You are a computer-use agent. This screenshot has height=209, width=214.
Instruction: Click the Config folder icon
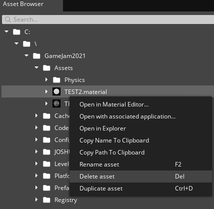pyautogui.click(x=46, y=140)
